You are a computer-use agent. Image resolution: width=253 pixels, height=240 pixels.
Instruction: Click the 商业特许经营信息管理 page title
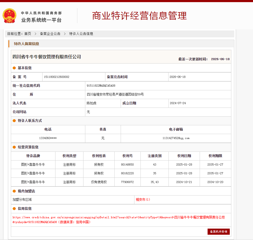coord(139,16)
